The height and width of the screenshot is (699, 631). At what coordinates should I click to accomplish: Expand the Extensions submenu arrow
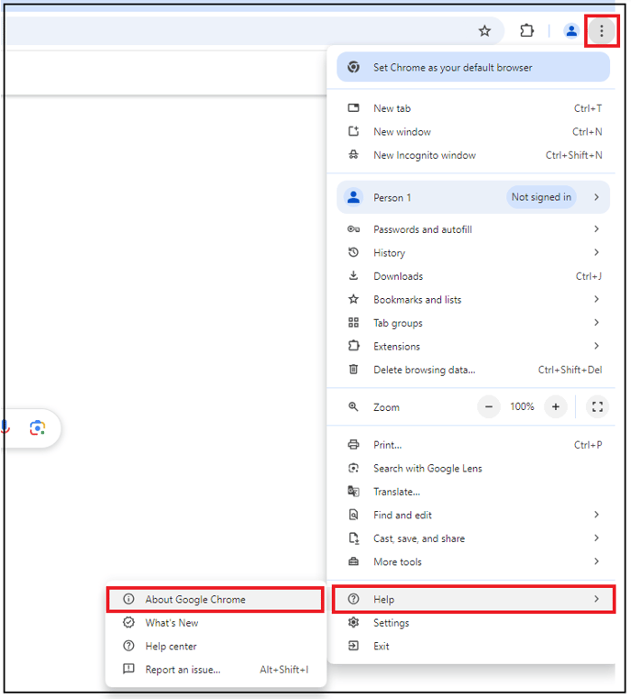click(x=596, y=346)
